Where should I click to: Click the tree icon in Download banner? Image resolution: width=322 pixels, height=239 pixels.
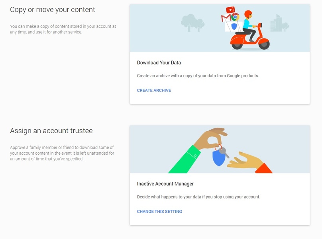pos(192,23)
